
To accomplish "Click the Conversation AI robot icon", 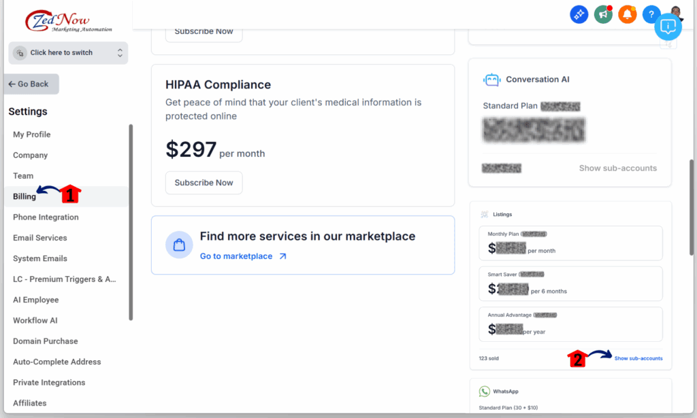I will pyautogui.click(x=491, y=80).
